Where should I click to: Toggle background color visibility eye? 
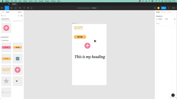click(175, 19)
